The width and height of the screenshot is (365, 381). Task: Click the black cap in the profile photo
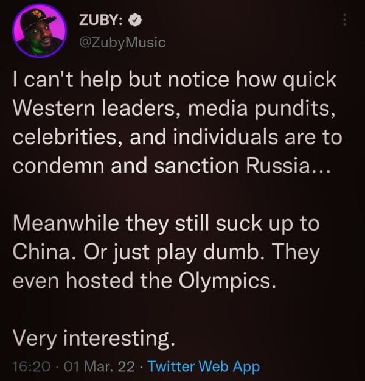(38, 20)
